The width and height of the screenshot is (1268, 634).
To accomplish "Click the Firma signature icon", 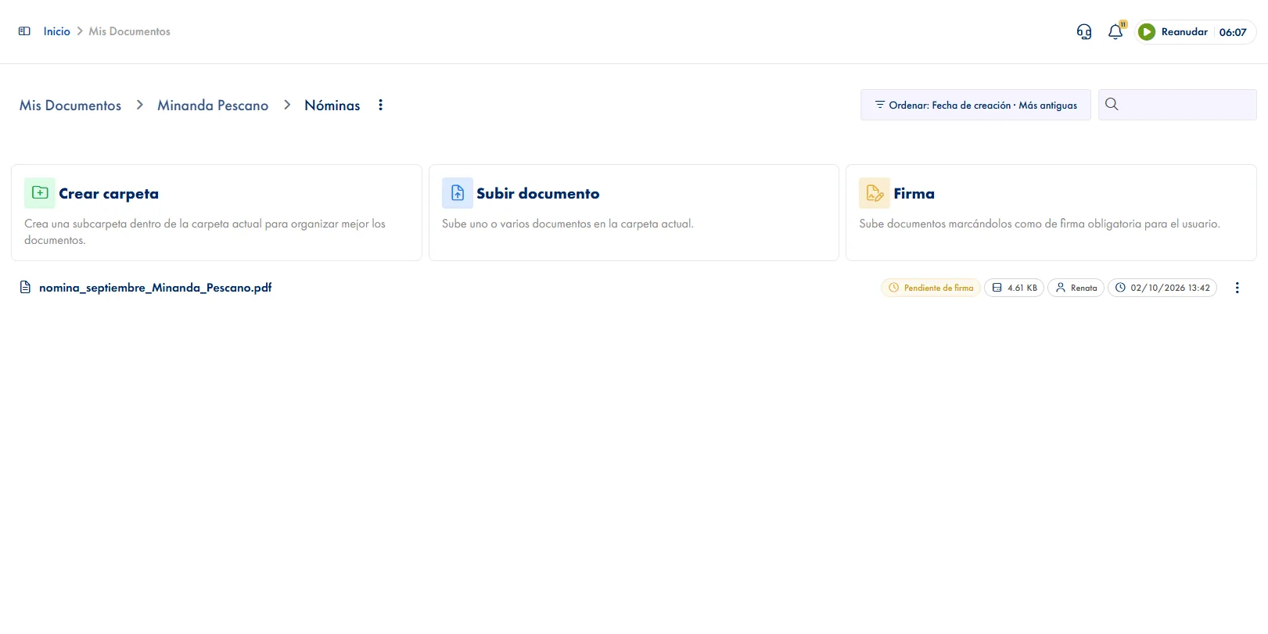I will pos(875,193).
